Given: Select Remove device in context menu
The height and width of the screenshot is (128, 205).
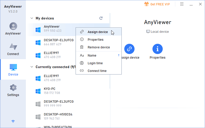Looking at the screenshot, I should (x=99, y=47).
